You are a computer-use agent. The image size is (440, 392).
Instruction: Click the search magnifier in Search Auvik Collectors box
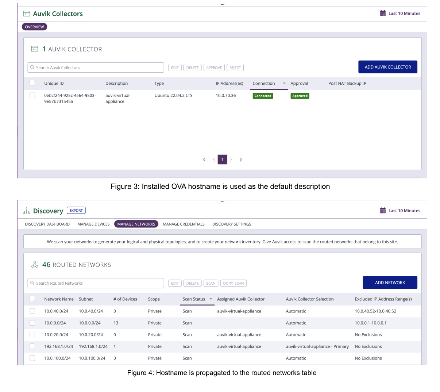[x=32, y=68]
